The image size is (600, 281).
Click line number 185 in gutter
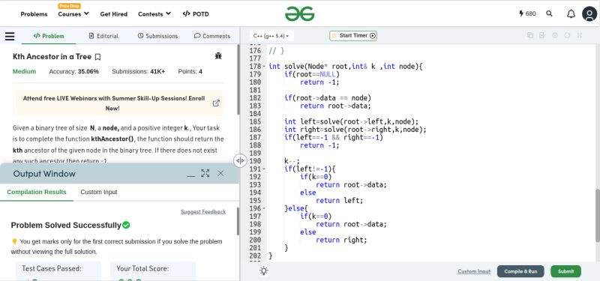point(255,121)
